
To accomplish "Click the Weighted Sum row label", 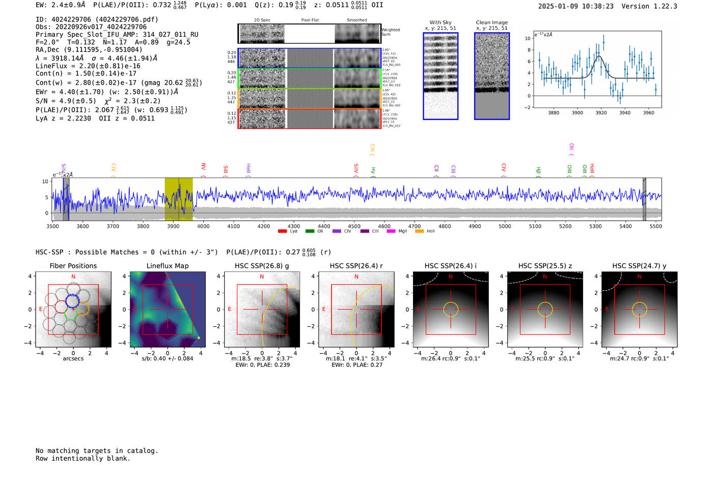I will pos(391,32).
